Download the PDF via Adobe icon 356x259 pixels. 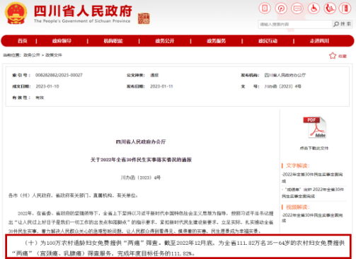click(x=314, y=127)
